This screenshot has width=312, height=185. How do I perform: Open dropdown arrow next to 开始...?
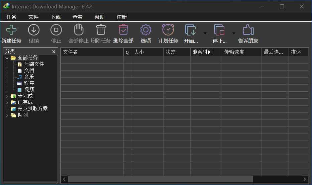tap(205, 33)
